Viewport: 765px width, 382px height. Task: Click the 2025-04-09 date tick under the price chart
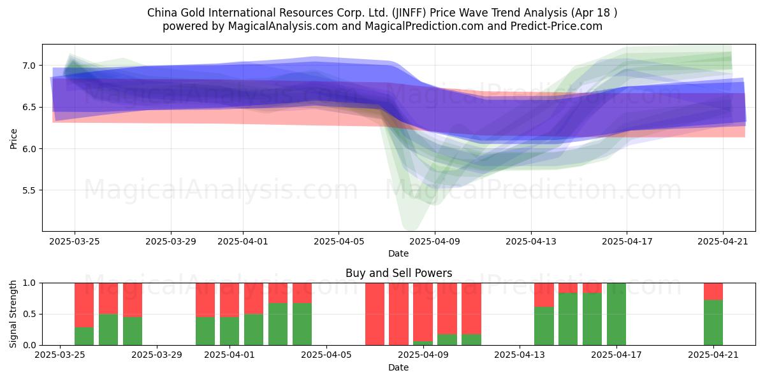click(435, 241)
